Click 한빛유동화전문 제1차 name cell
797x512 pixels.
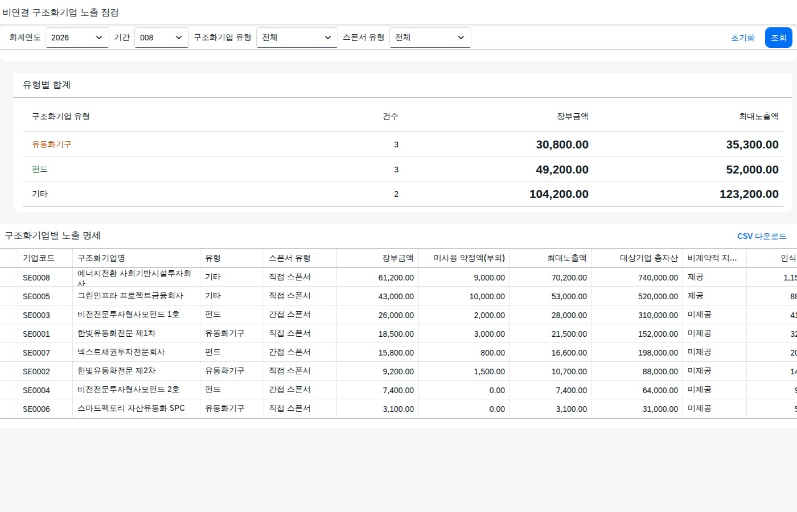136,333
